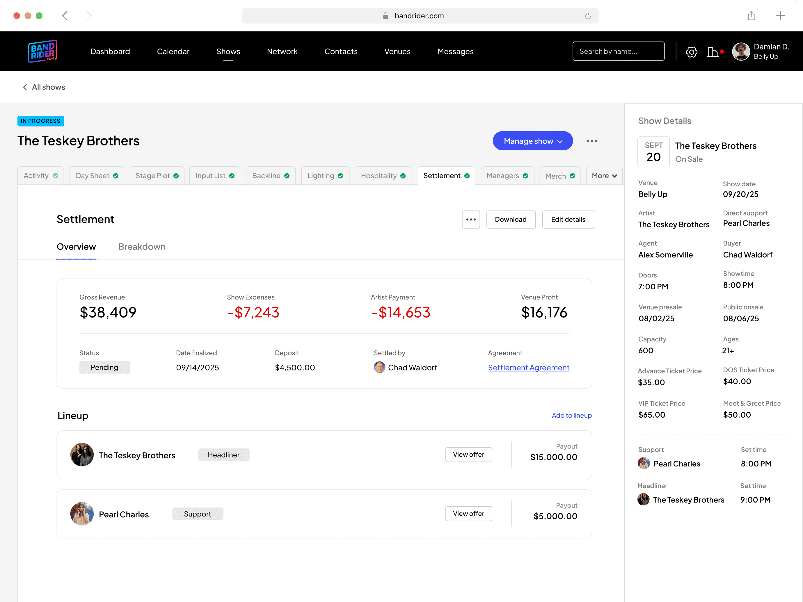Click the BandRider logo
The width and height of the screenshot is (803, 602).
[43, 51]
